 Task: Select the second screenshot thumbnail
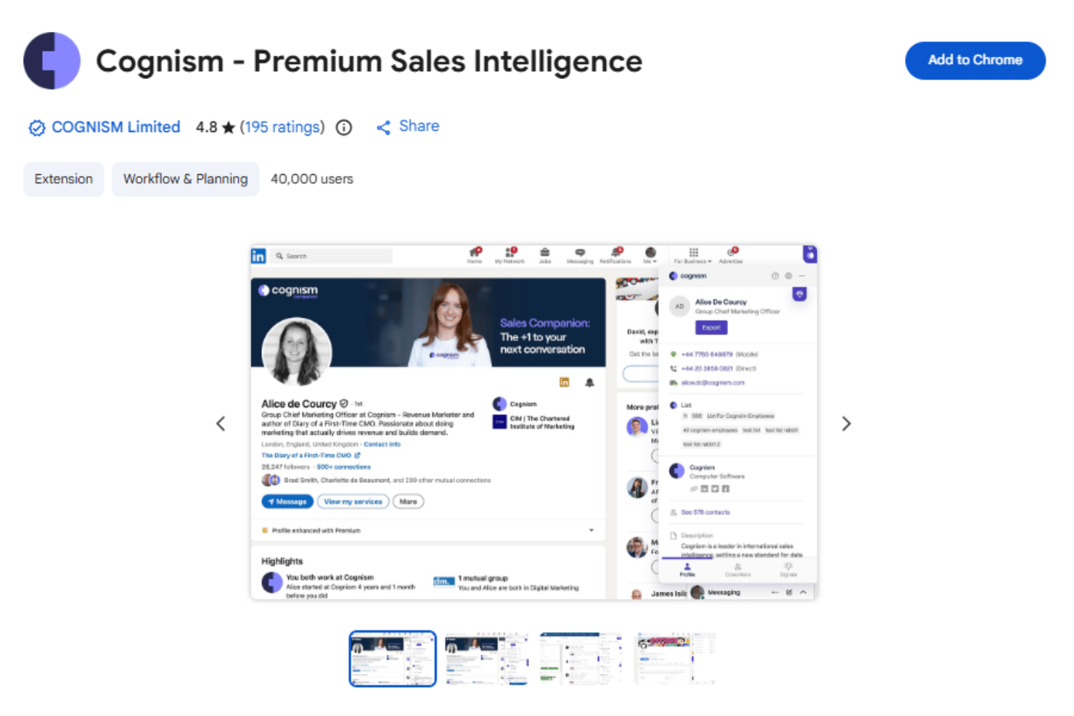click(x=487, y=659)
